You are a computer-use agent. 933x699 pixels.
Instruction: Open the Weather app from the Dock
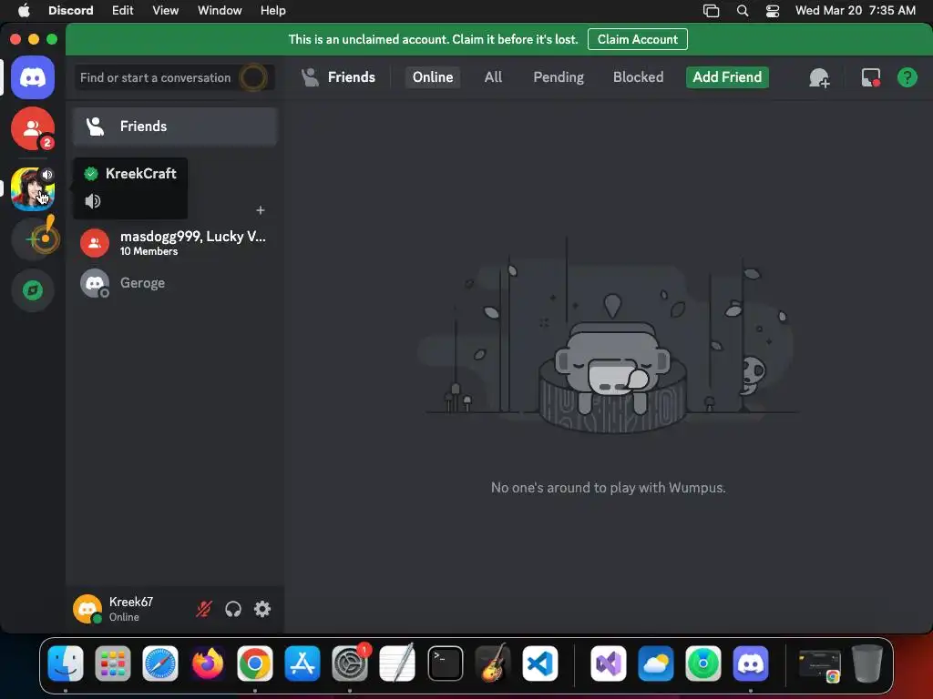(656, 664)
